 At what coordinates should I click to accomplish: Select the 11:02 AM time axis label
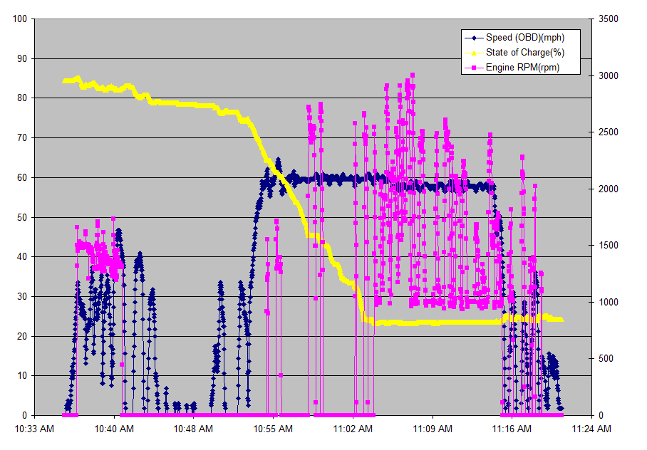[x=353, y=429]
